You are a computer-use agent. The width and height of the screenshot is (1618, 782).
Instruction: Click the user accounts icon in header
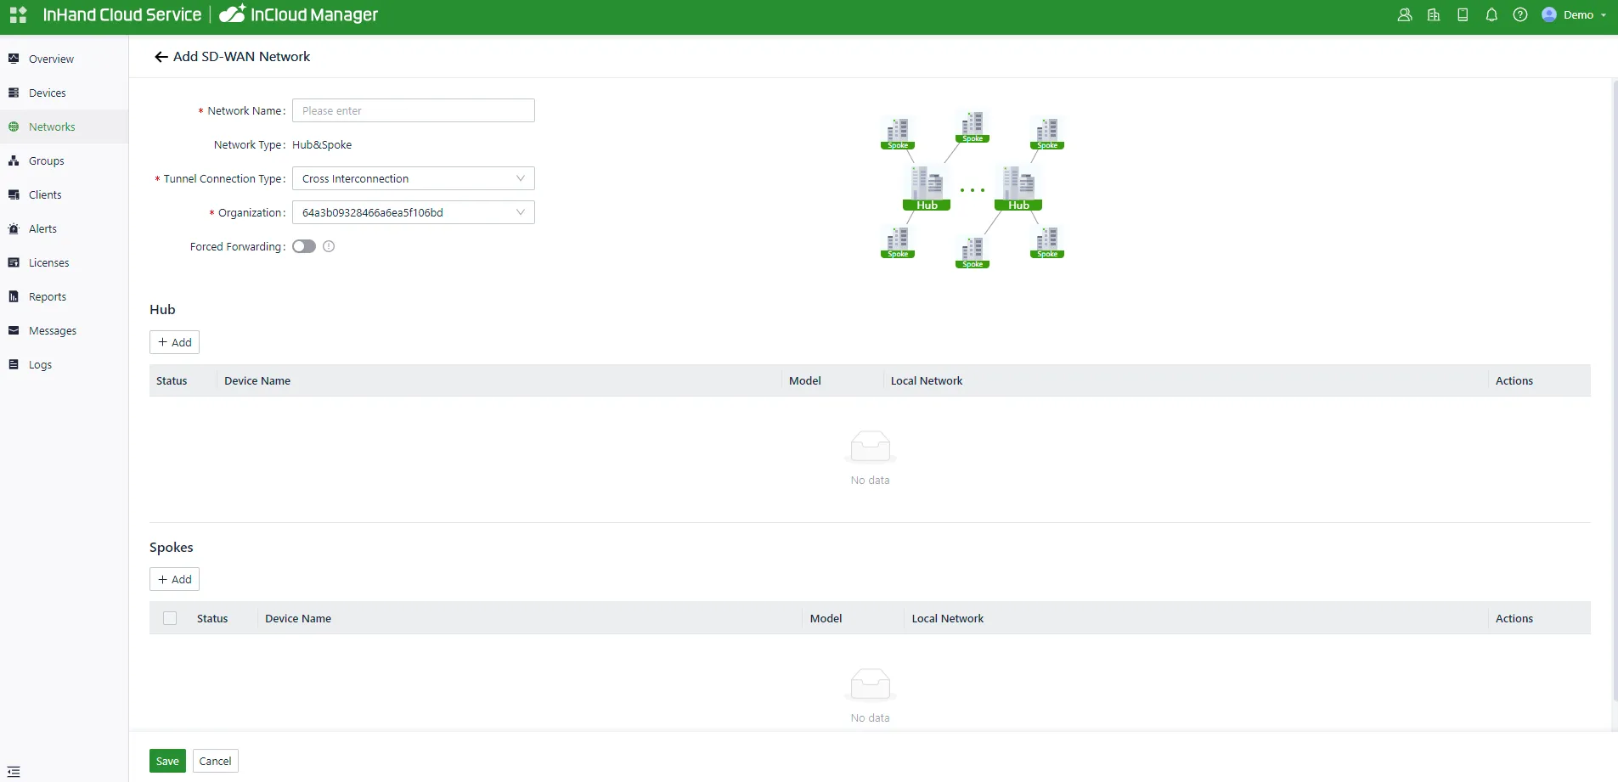point(1405,15)
